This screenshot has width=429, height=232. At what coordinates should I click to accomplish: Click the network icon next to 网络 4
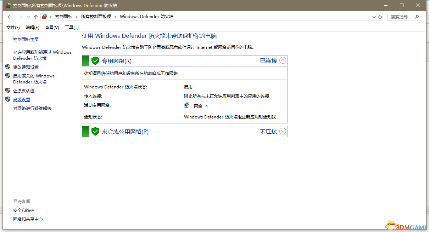(x=187, y=105)
